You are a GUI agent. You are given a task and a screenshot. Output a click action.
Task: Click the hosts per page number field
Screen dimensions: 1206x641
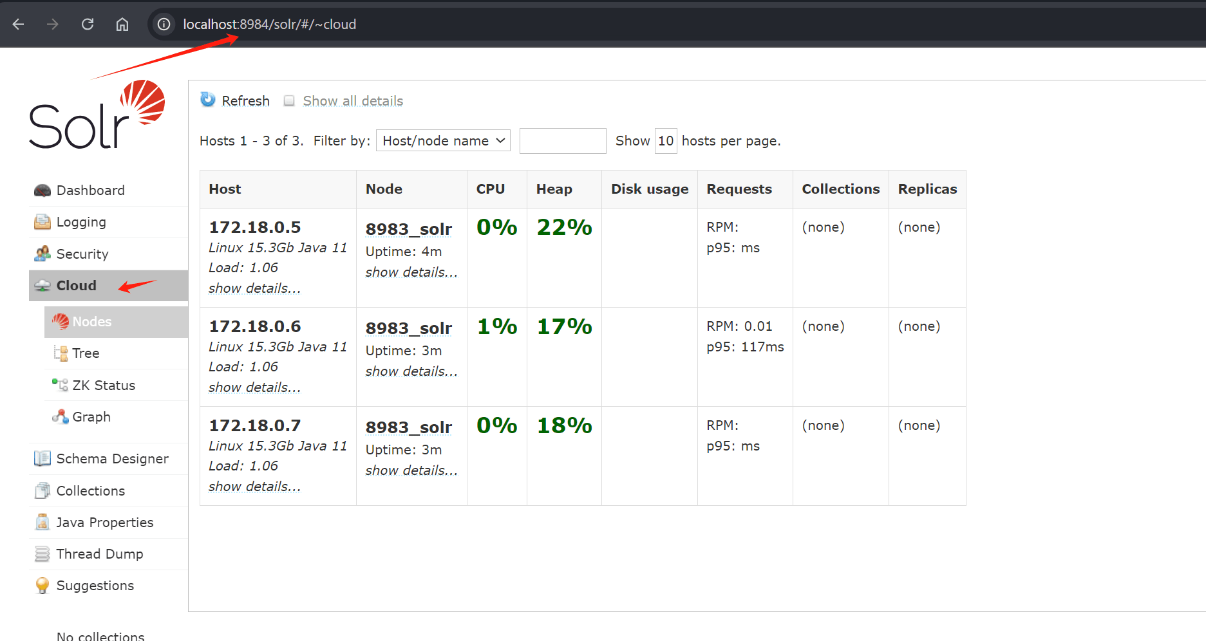click(x=665, y=141)
